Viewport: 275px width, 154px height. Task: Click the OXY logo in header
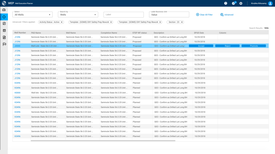(x=4, y=3)
